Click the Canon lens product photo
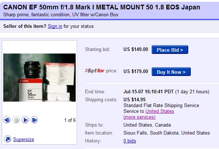 (x=39, y=77)
